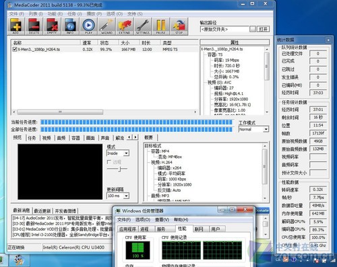Open Task Manager 帮助(H) menu

pos(181,220)
